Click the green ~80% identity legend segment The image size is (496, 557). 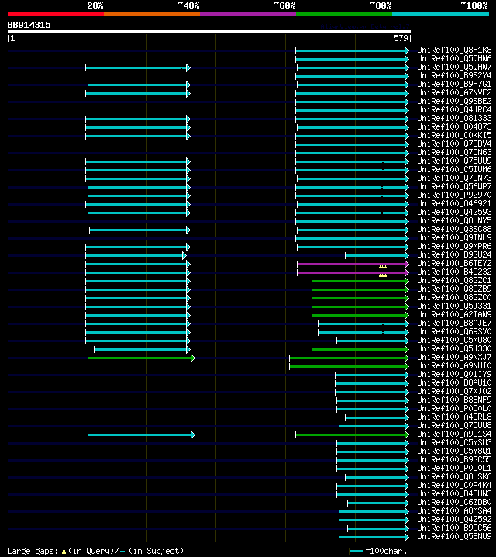click(x=344, y=14)
